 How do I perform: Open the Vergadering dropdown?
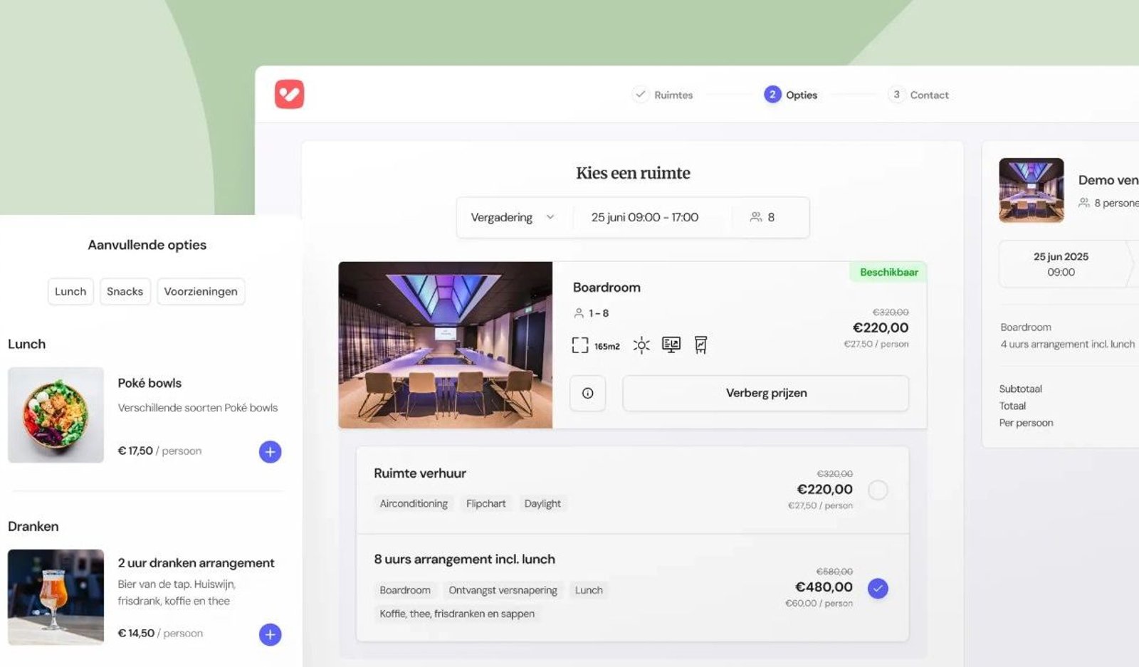(x=513, y=217)
